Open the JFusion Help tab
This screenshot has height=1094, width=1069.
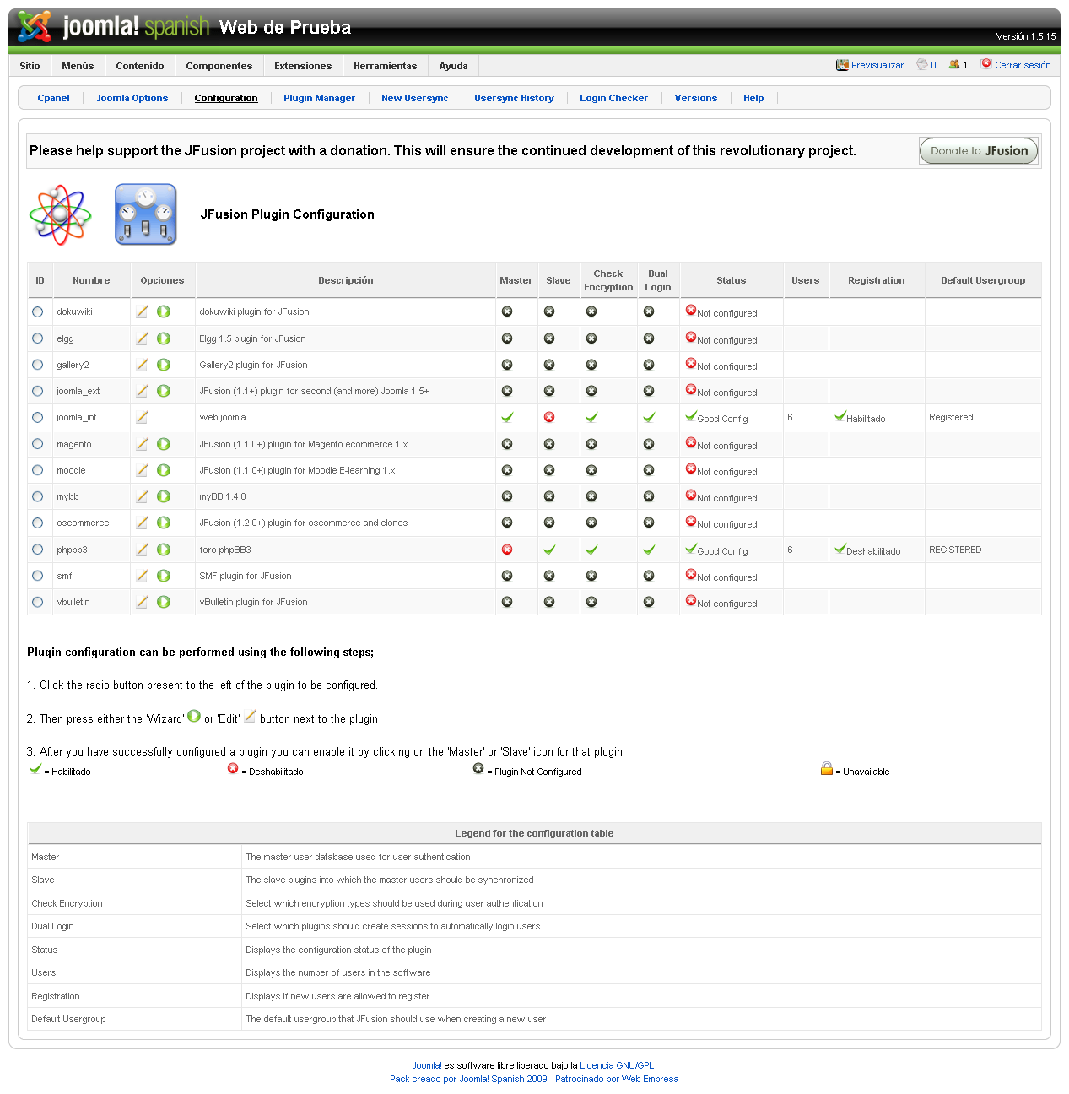[x=753, y=98]
